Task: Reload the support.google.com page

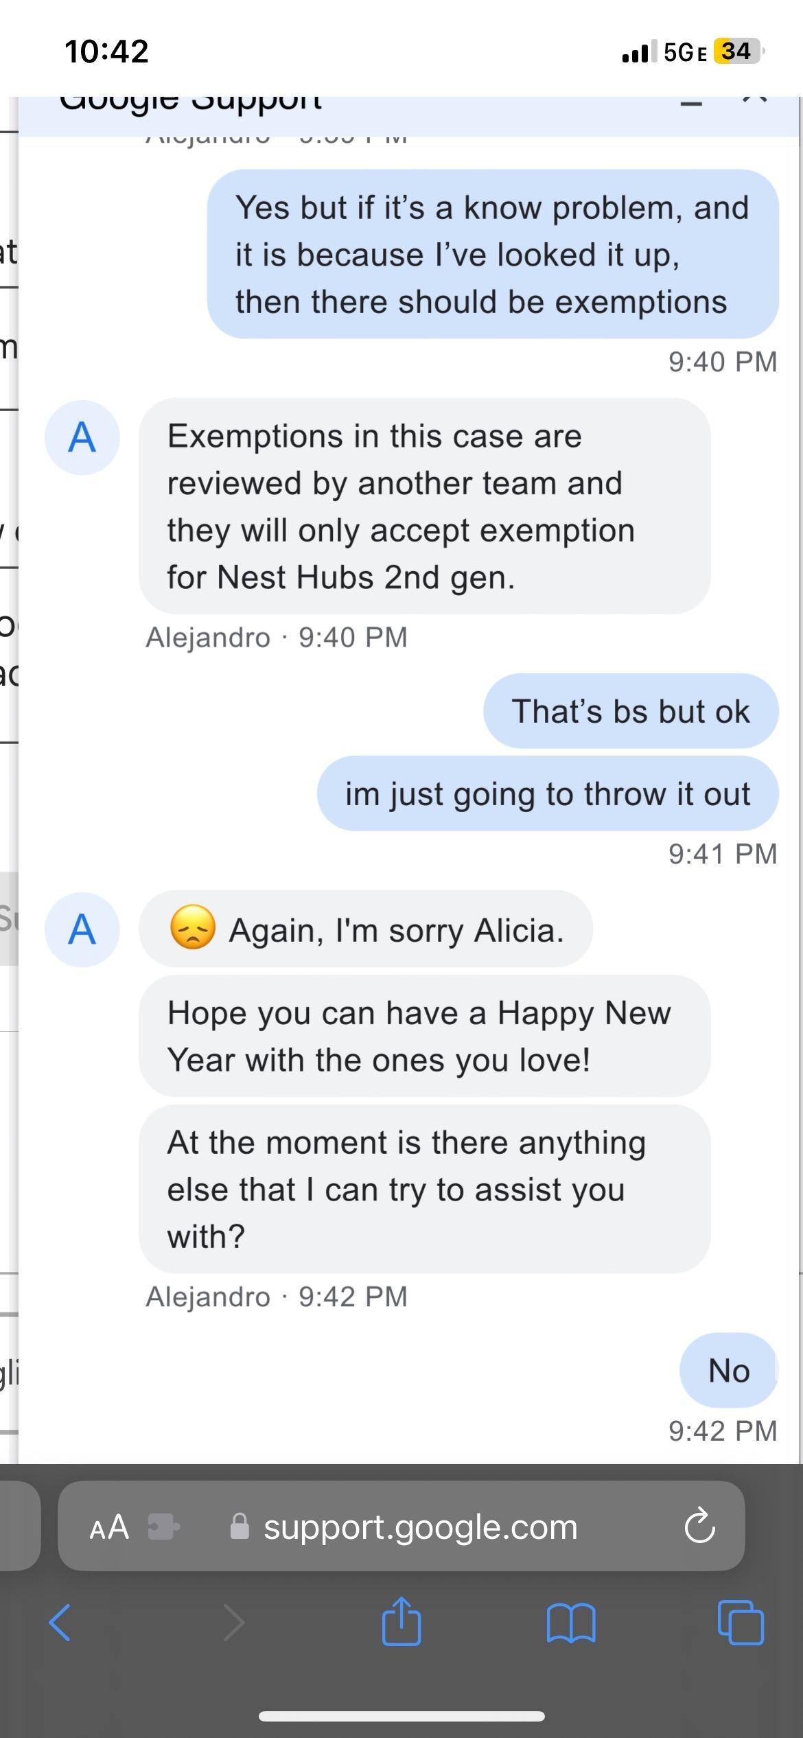Action: (x=699, y=1527)
